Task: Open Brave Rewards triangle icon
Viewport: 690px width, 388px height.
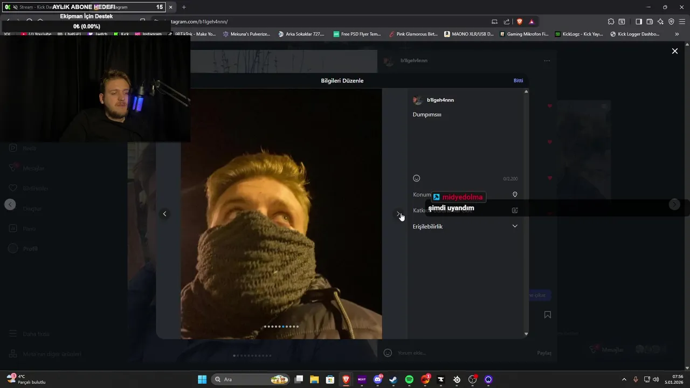Action: 532,22
